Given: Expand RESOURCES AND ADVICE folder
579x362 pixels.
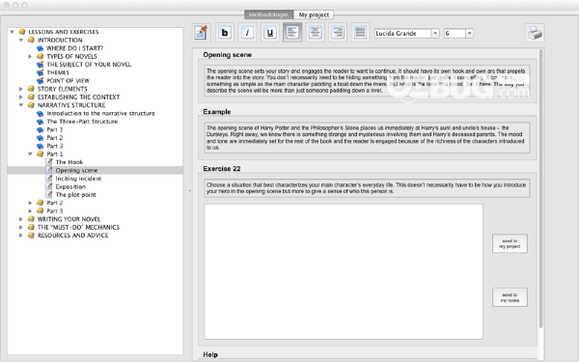Looking at the screenshot, I should click(21, 235).
